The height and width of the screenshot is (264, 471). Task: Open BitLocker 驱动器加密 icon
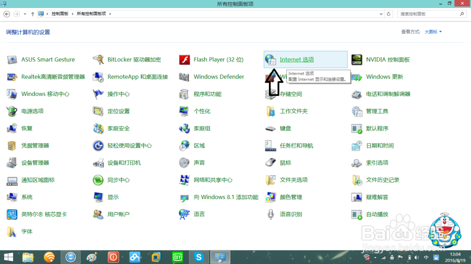tap(98, 60)
